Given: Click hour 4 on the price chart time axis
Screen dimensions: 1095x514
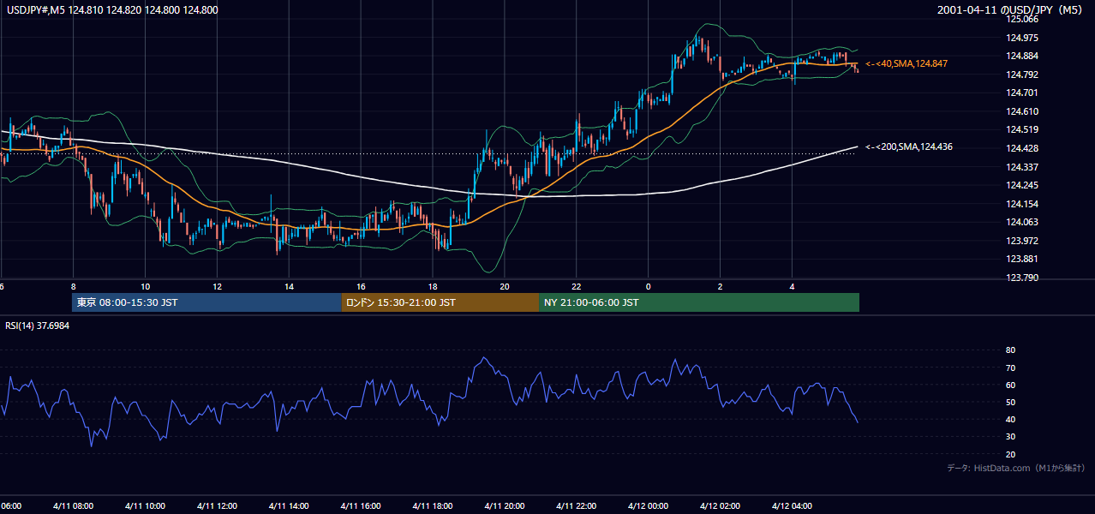Looking at the screenshot, I should [793, 286].
